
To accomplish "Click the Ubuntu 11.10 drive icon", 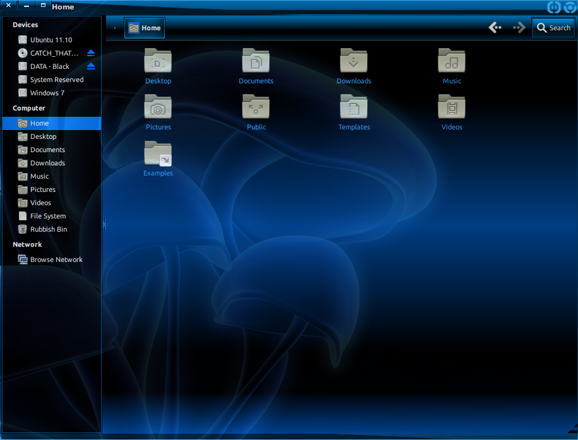I will 23,40.
